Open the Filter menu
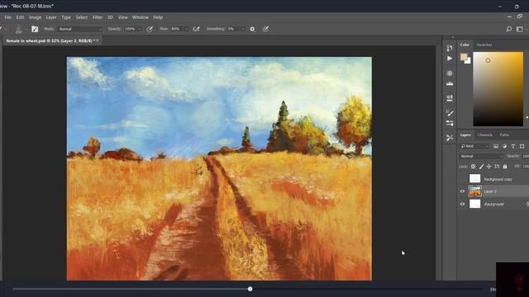 click(98, 17)
